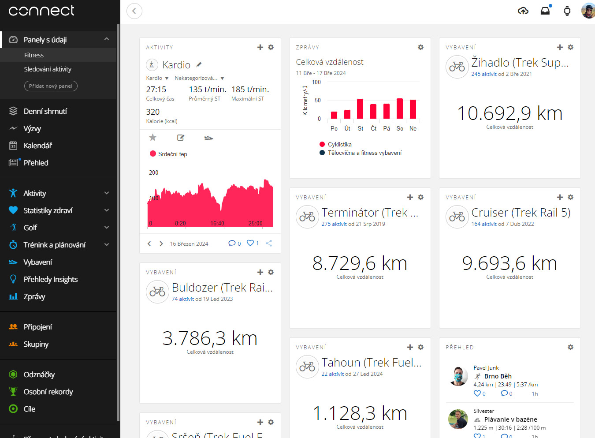Viewport: 595px width, 438px height.
Task: Open Terminátor card settings gear
Action: point(421,197)
